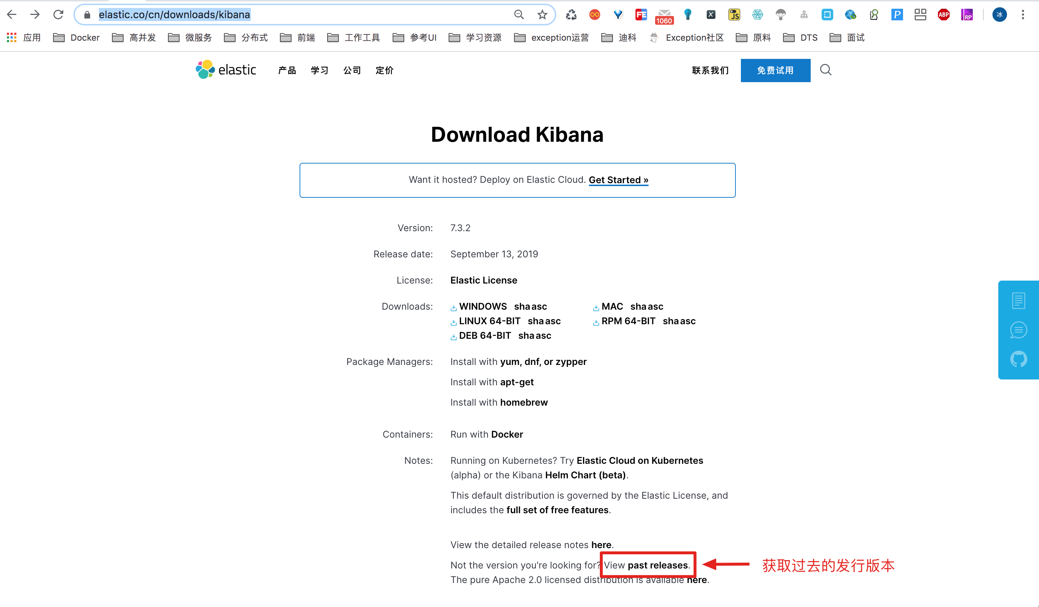1039x607 pixels.
Task: Open the gray sitemap hierarchy extension
Action: point(804,15)
